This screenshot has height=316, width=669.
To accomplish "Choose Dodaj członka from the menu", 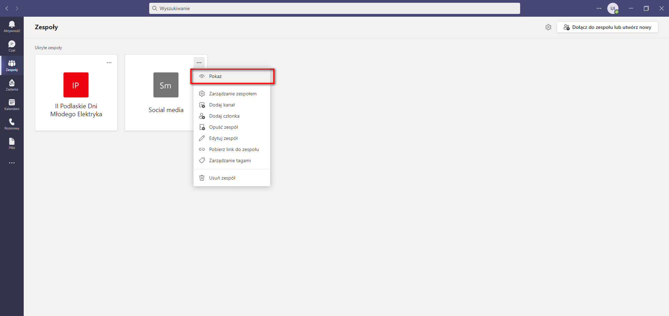I will point(232,116).
